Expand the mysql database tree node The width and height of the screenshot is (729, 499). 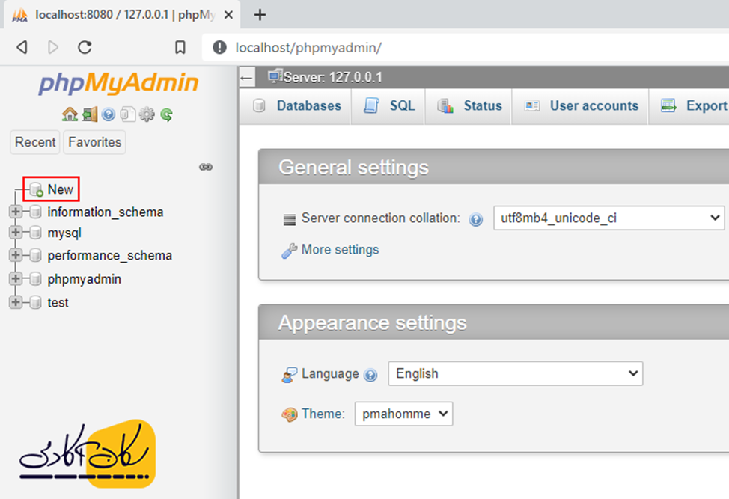tap(16, 233)
